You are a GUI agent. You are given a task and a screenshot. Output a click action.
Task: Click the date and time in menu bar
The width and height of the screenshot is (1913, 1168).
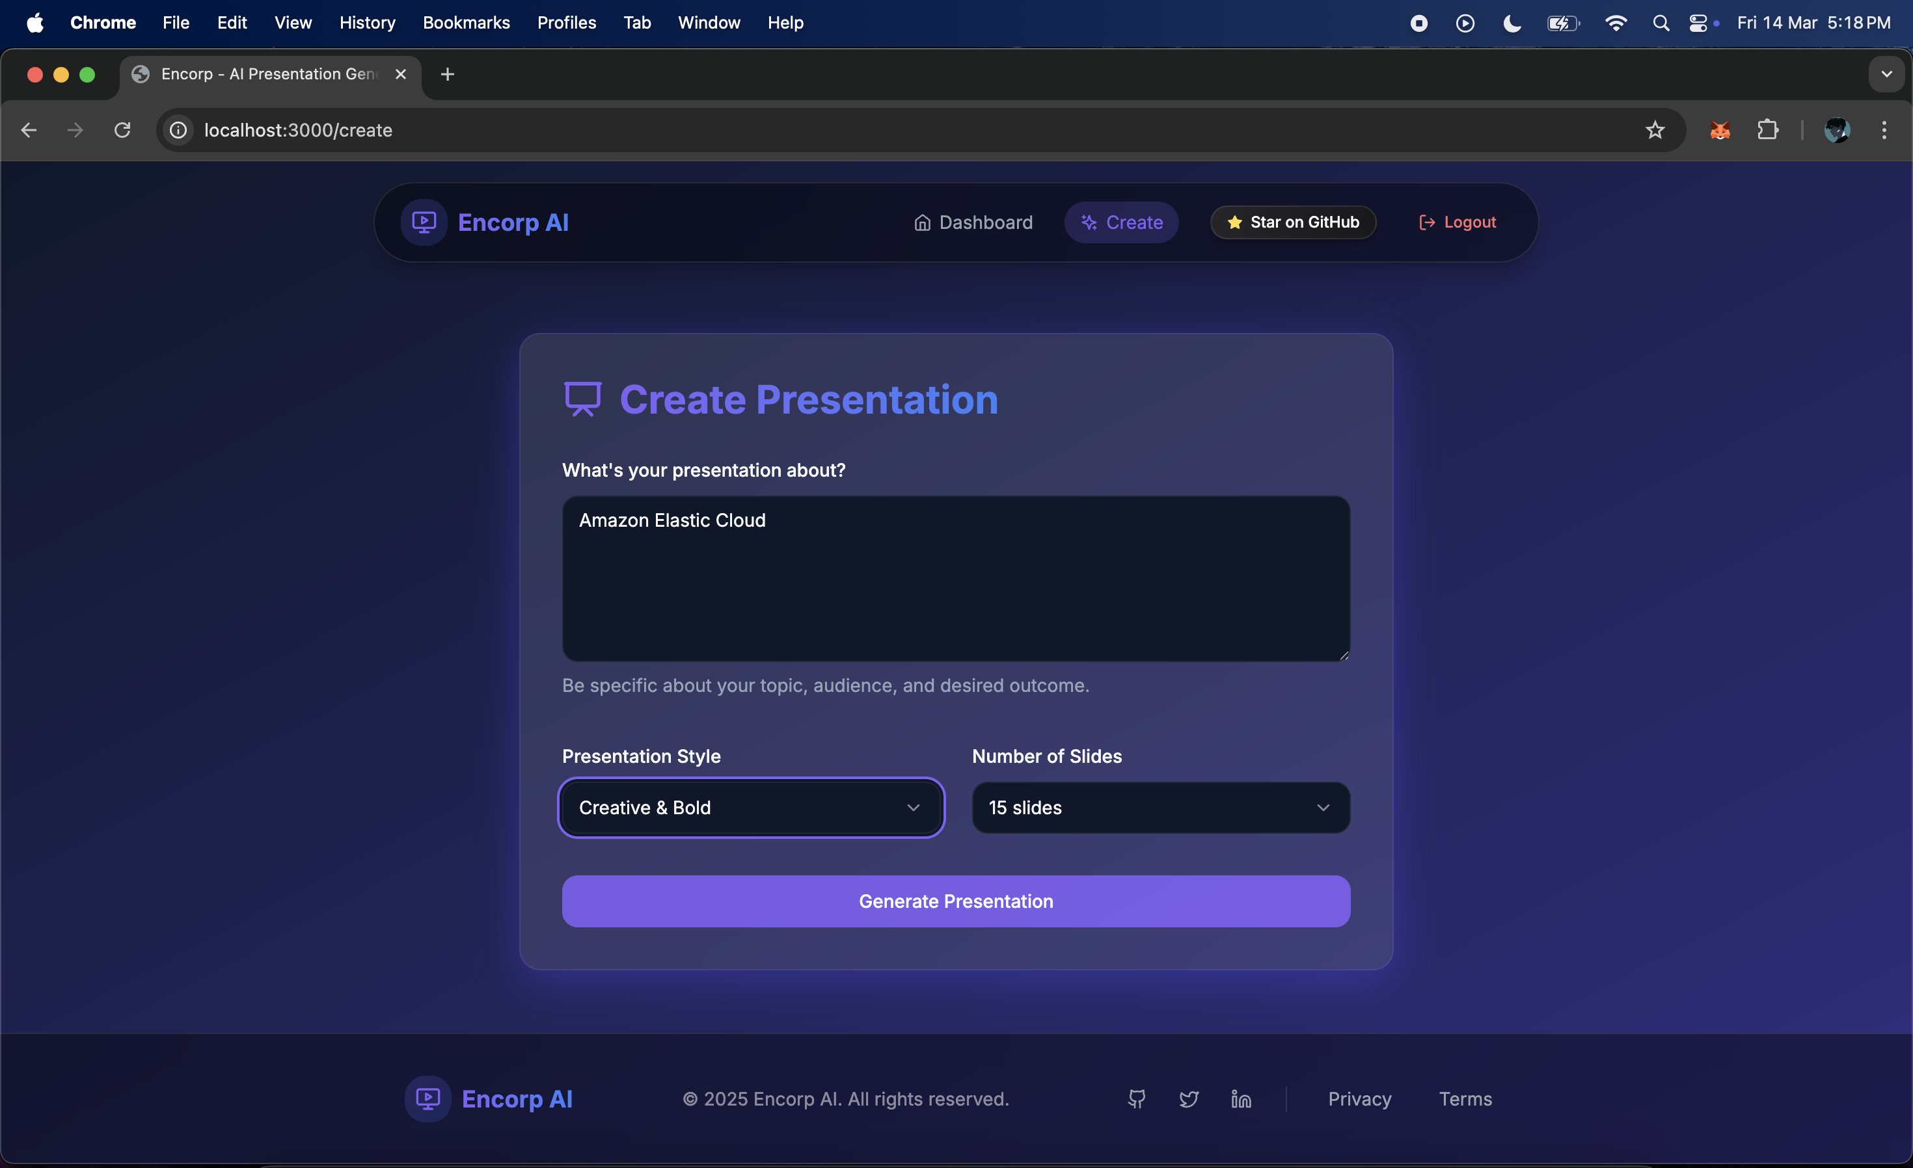click(1813, 23)
